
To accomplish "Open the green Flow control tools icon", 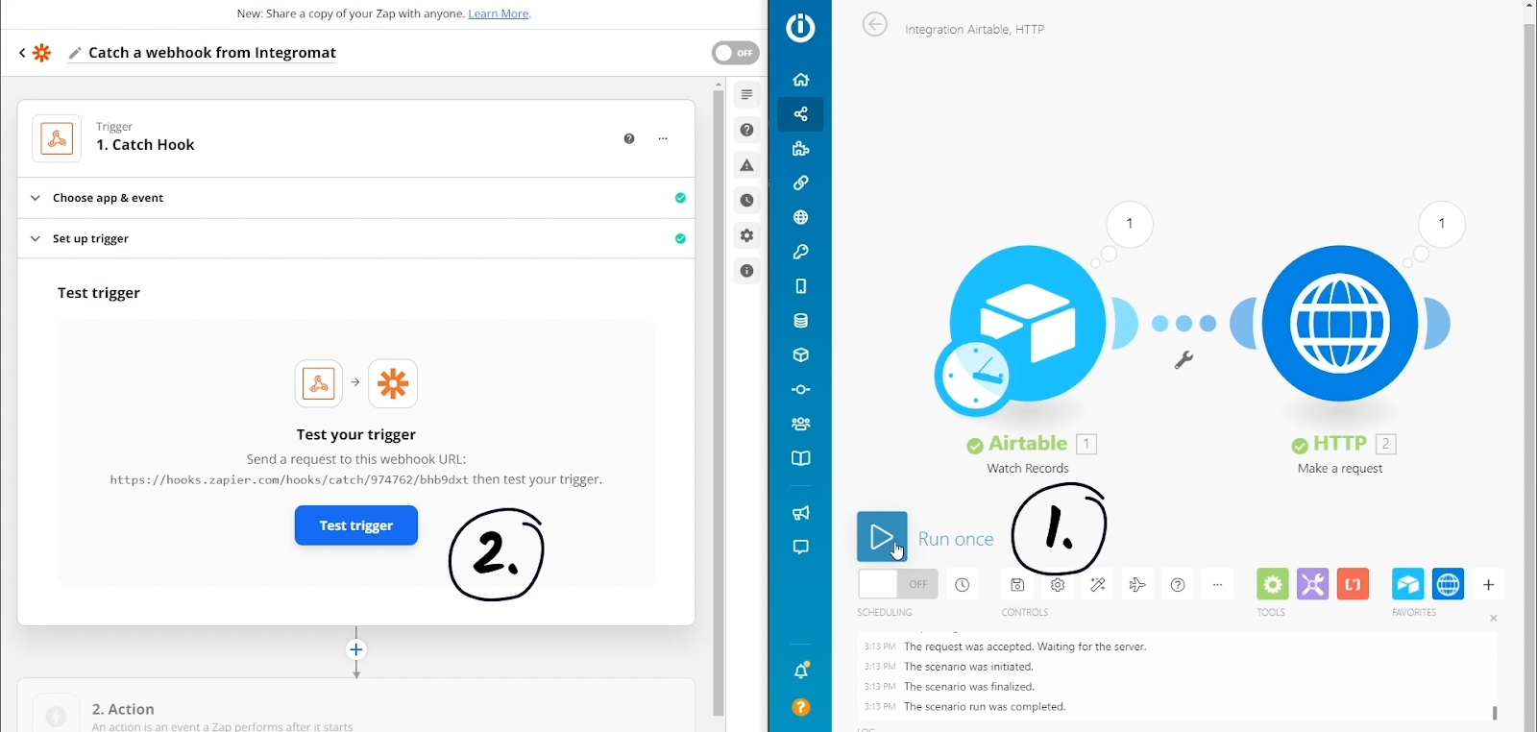I will tap(1273, 584).
